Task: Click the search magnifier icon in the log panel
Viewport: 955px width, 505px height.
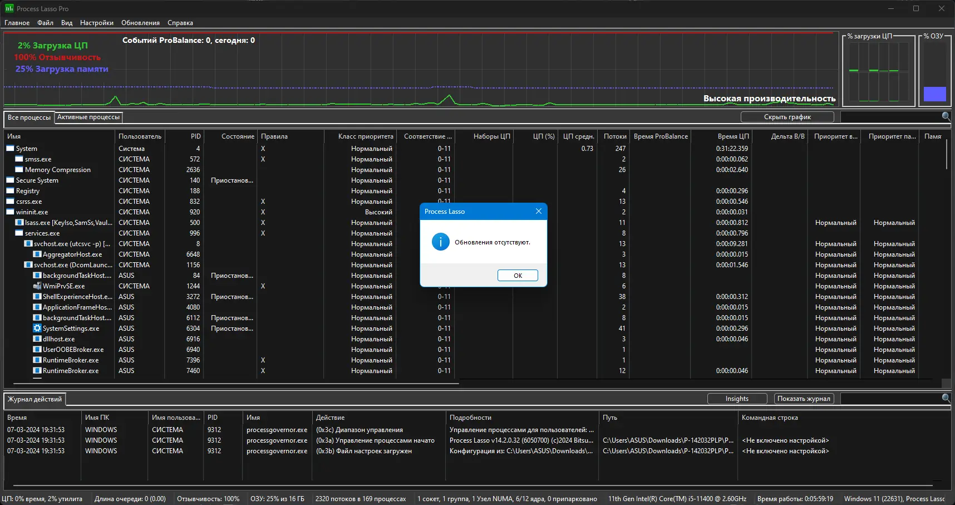Action: [x=946, y=399]
